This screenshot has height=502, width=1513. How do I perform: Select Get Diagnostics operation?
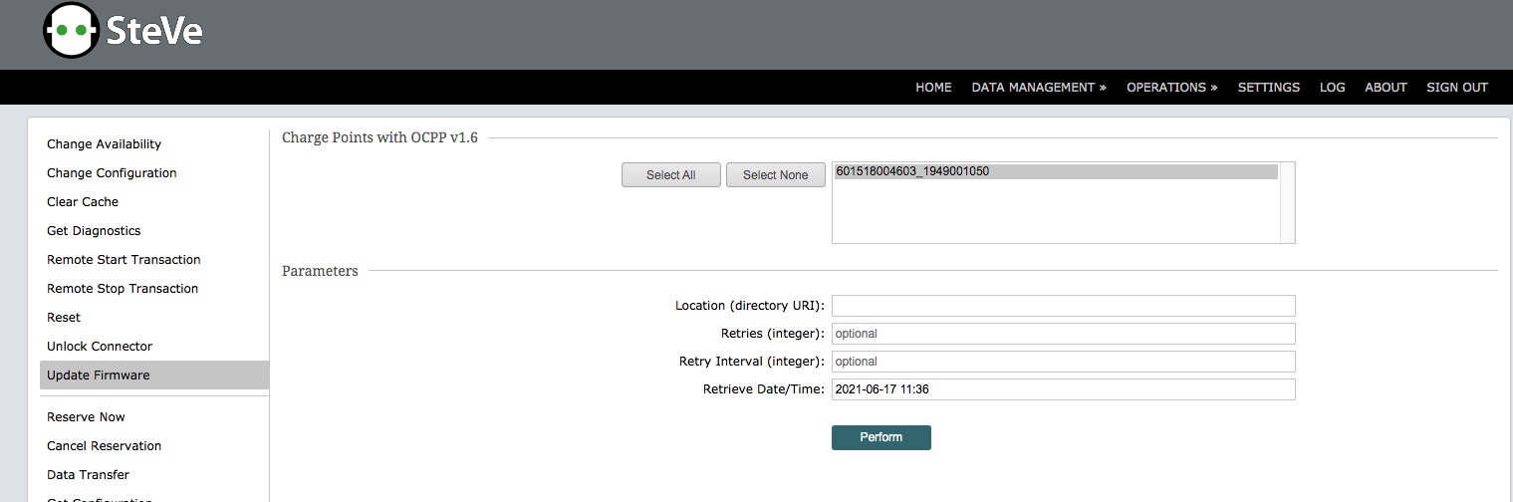(154, 231)
